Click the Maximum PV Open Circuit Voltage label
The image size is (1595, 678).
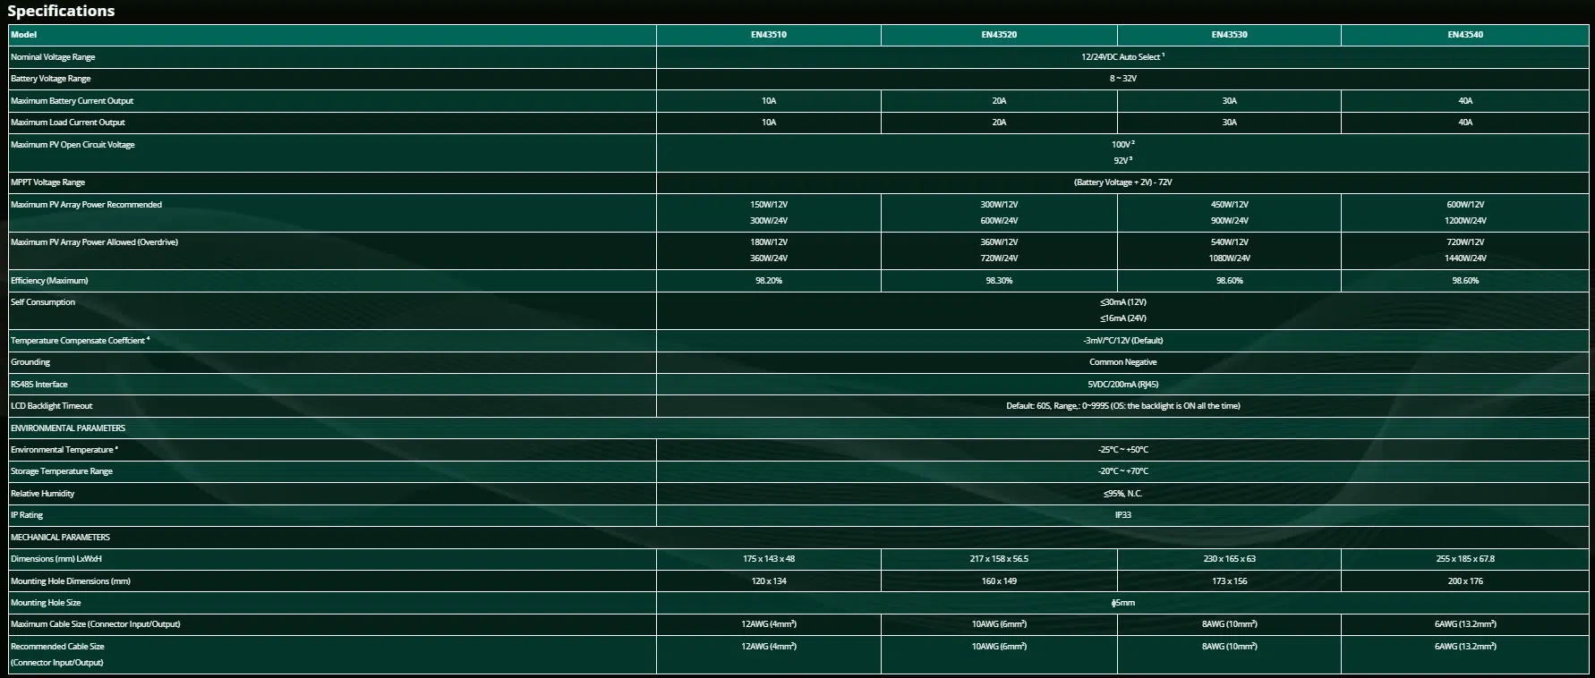72,145
